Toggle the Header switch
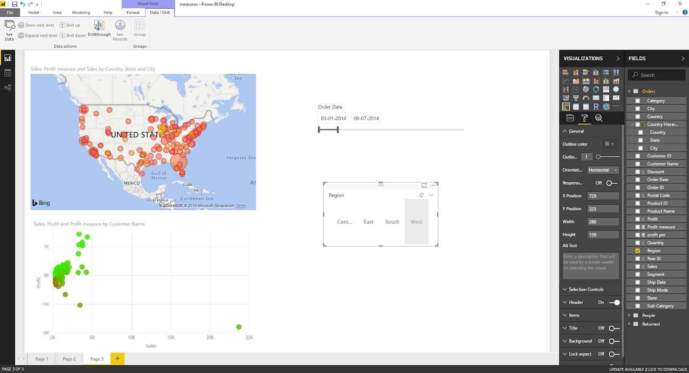The height and width of the screenshot is (373, 689). click(x=615, y=302)
